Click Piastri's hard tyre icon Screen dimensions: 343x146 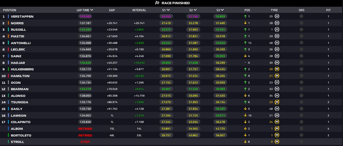pos(277,36)
